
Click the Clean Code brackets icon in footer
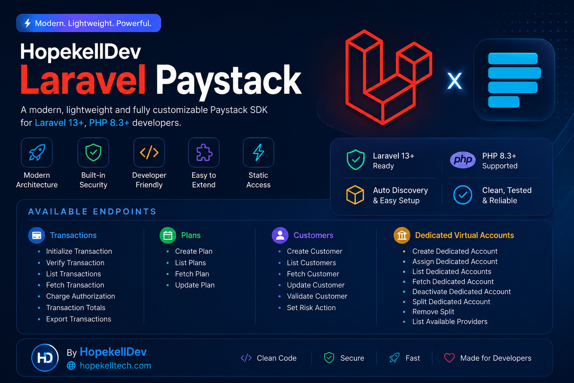coord(246,358)
